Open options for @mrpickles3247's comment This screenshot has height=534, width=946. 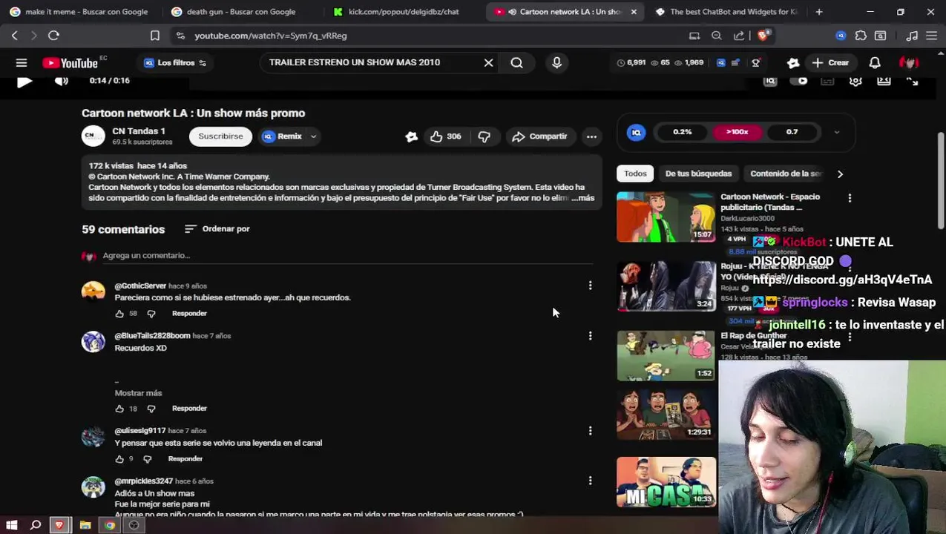590,481
